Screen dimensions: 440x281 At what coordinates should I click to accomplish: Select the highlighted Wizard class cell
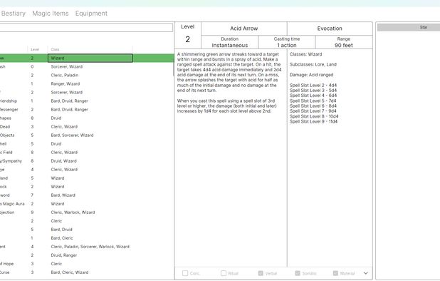90,58
